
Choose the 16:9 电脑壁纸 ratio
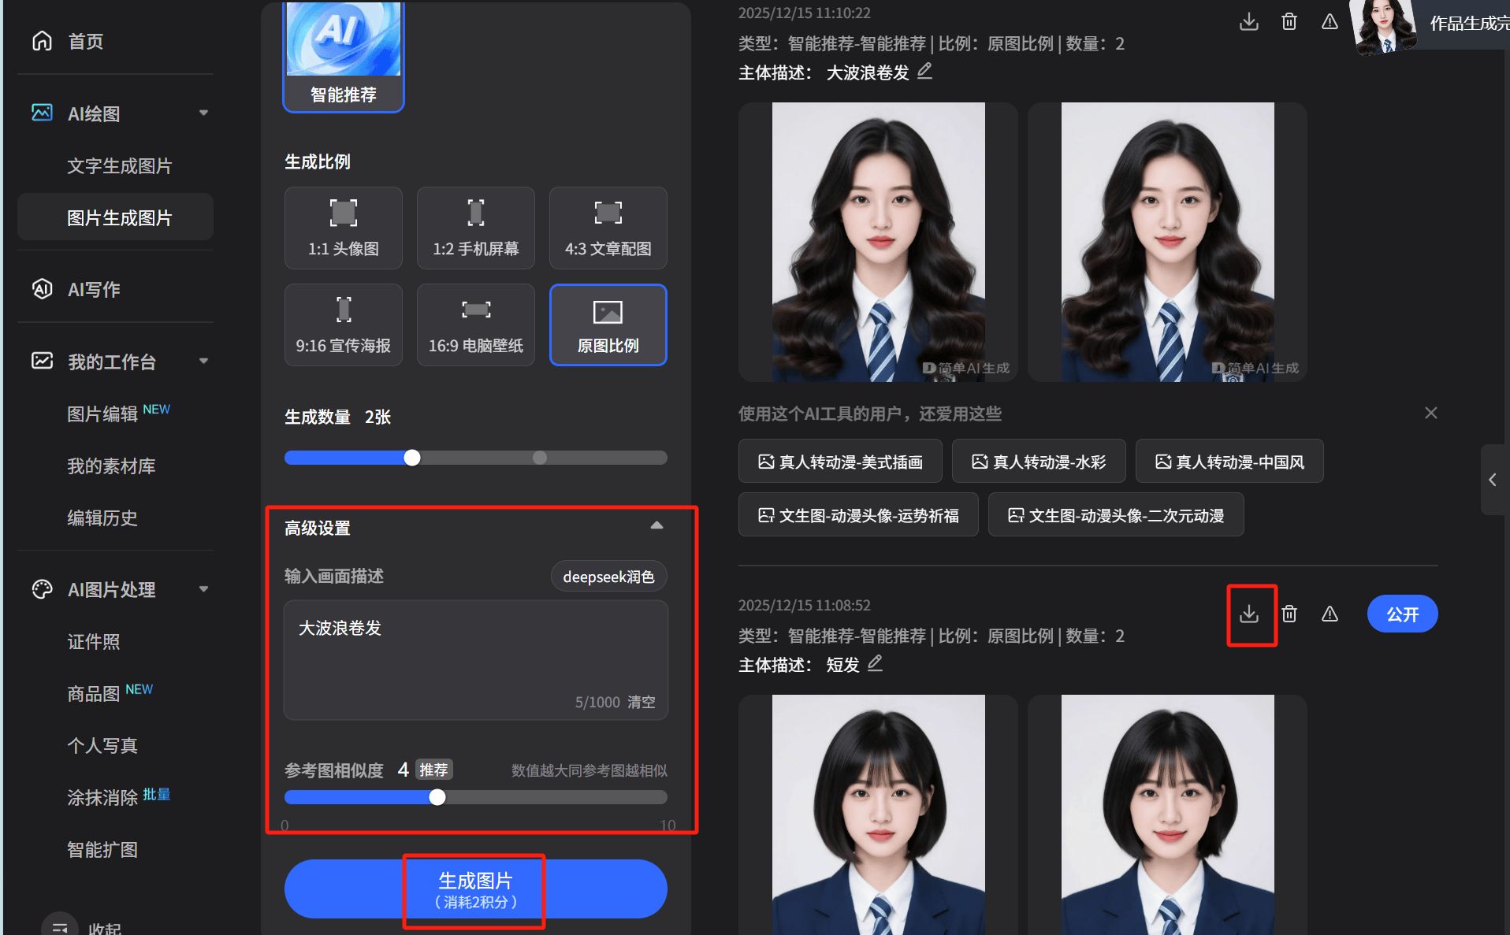pyautogui.click(x=476, y=325)
